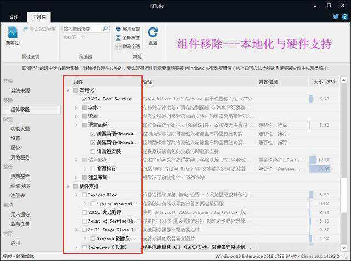Open 功能设置 in sidebar
The image size is (351, 261).
(x=20, y=129)
